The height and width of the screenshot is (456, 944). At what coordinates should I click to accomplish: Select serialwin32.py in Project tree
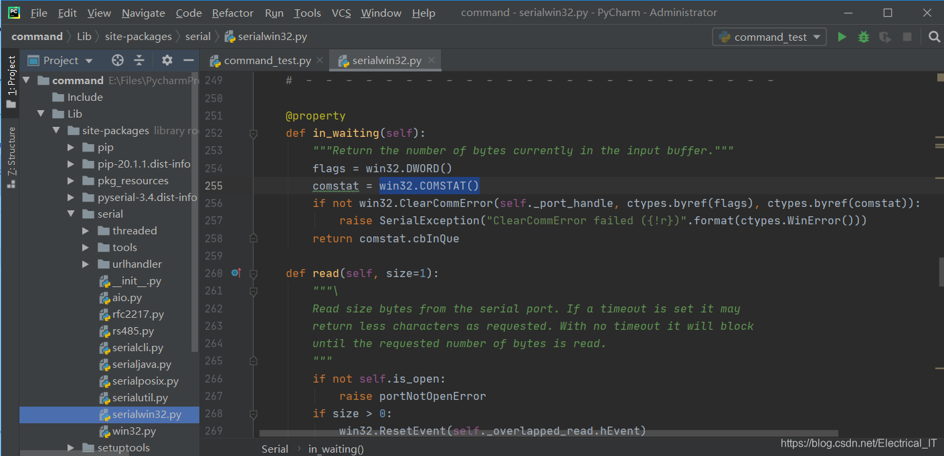click(x=109, y=415)
